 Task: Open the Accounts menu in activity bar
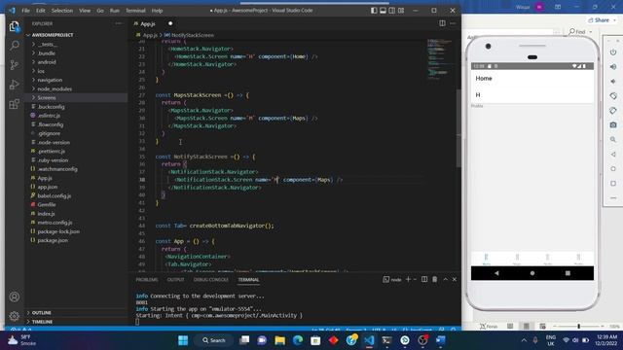[x=15, y=297]
